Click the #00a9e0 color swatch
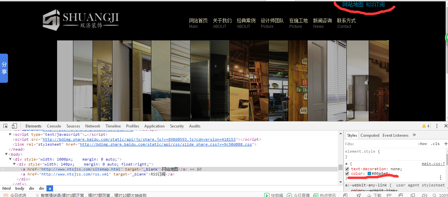 (369, 173)
